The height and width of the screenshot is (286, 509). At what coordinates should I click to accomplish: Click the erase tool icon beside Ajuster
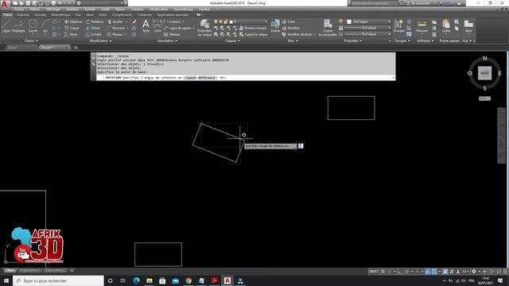(134, 21)
